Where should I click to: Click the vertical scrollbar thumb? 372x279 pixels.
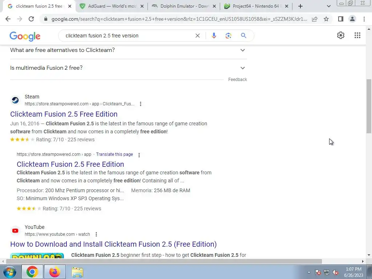tap(369, 106)
